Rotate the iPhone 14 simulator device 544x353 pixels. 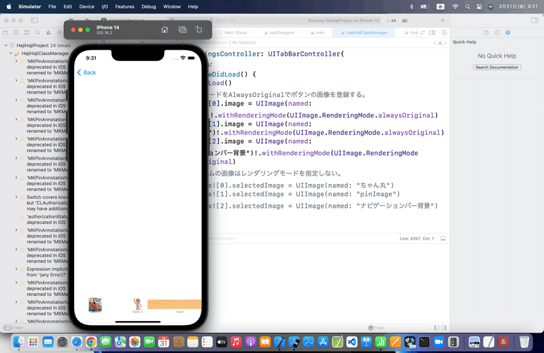[199, 30]
